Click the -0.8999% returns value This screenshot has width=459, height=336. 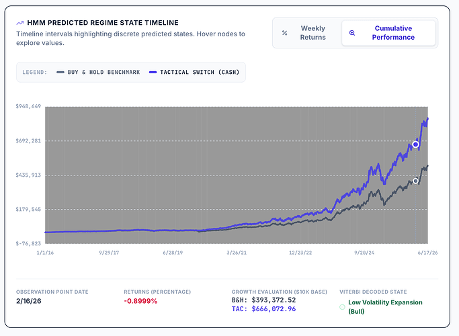click(140, 301)
